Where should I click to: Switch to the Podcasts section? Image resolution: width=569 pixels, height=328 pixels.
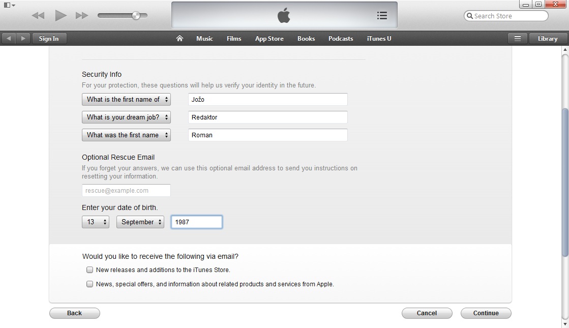pos(340,38)
